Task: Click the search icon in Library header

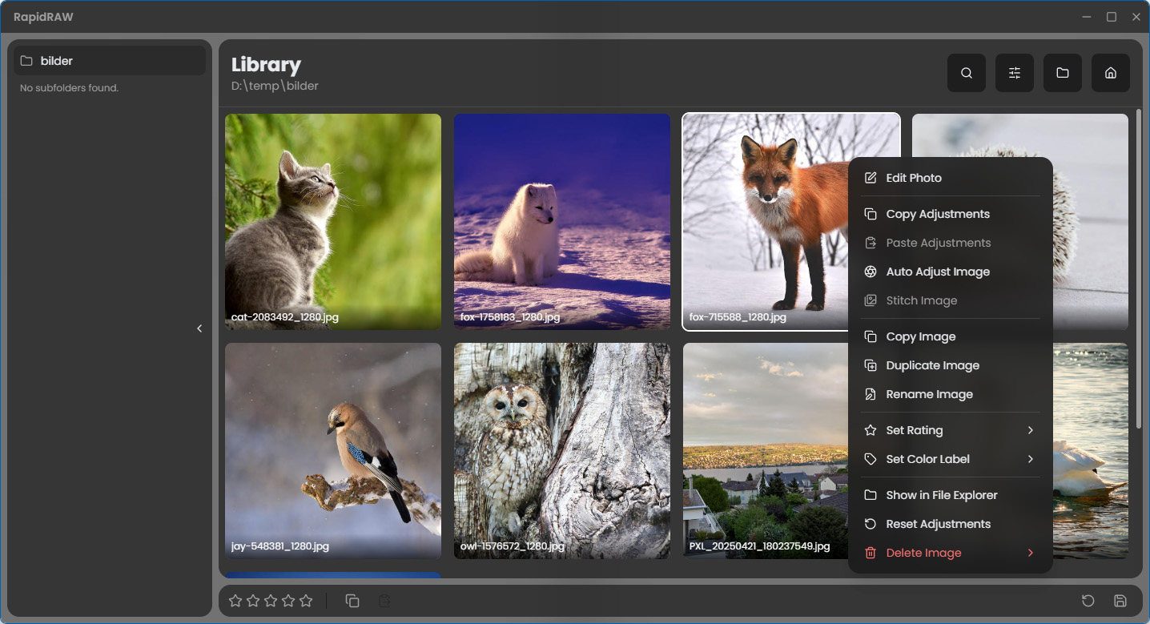Action: click(967, 73)
